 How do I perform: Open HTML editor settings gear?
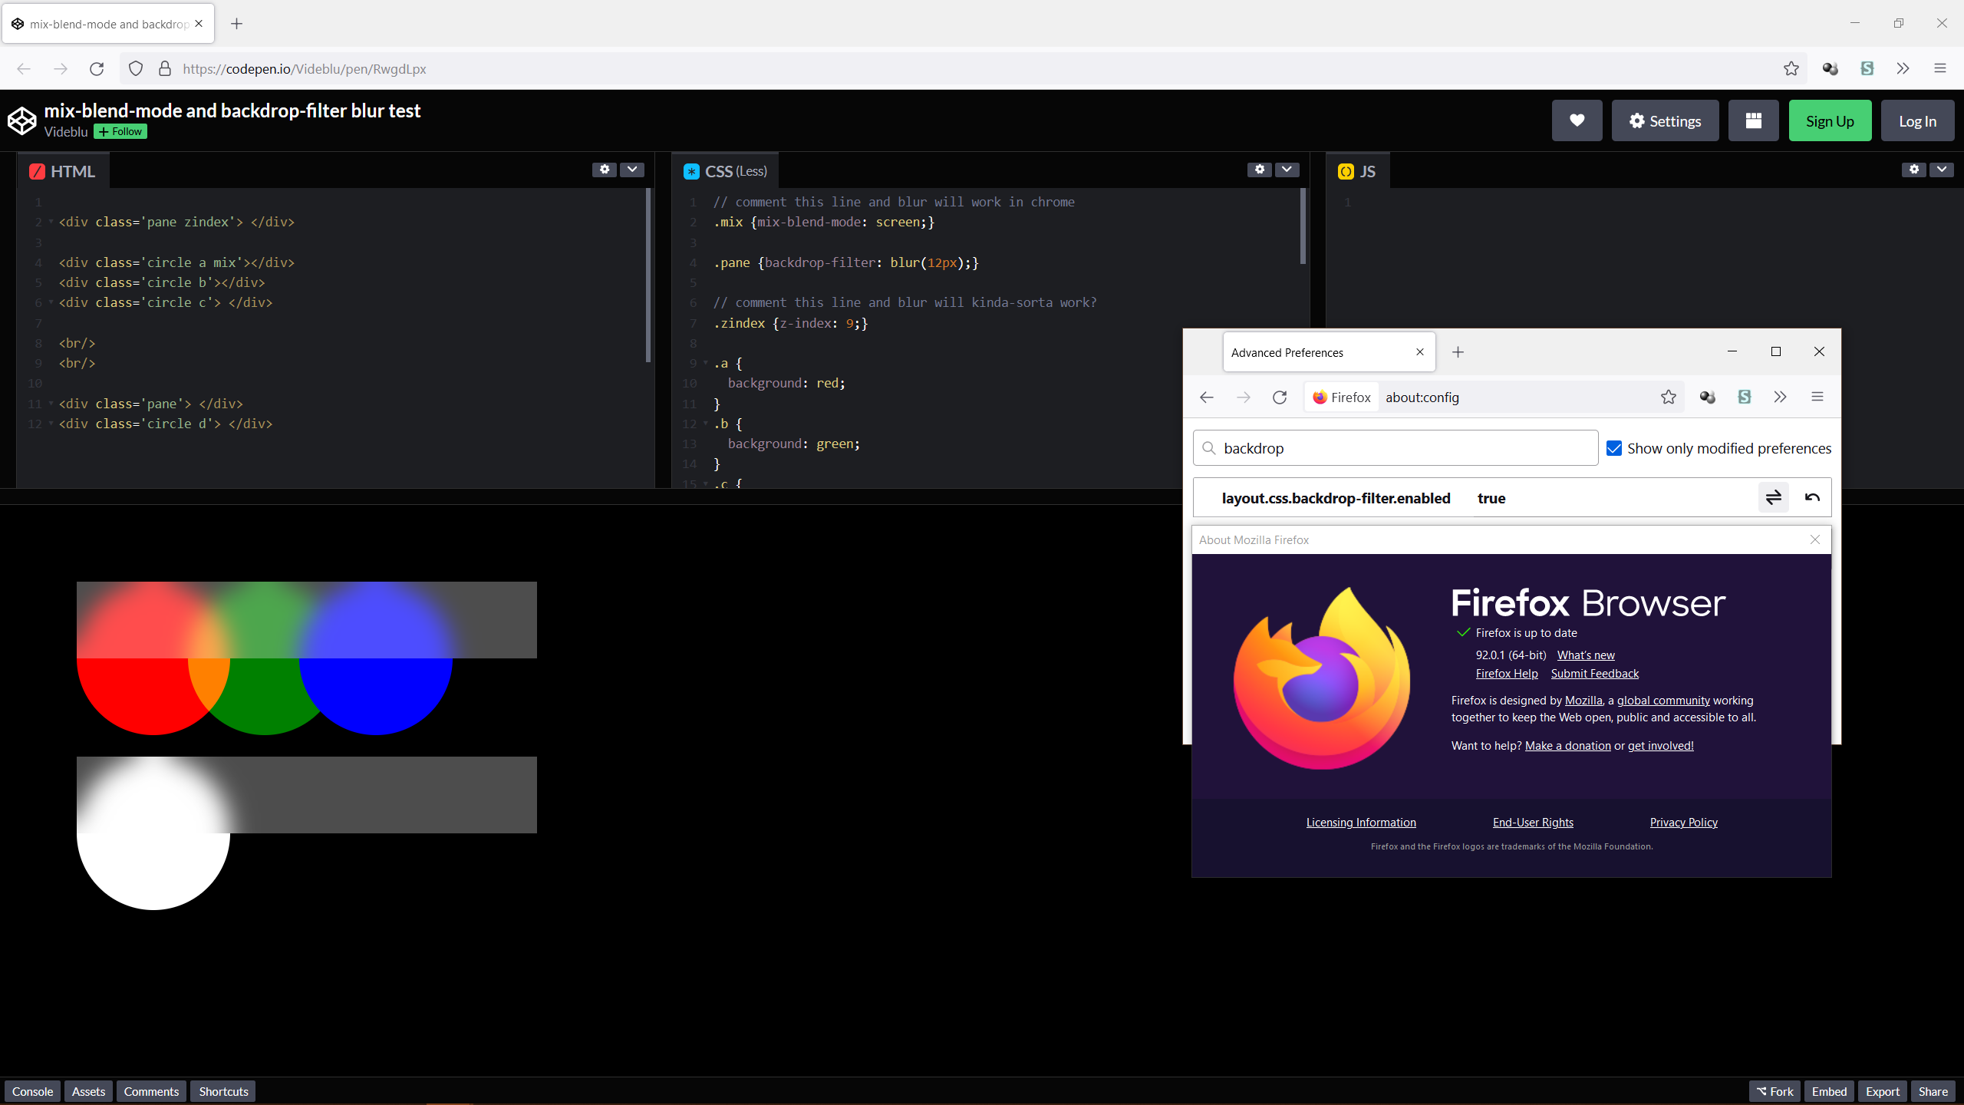pyautogui.click(x=605, y=170)
